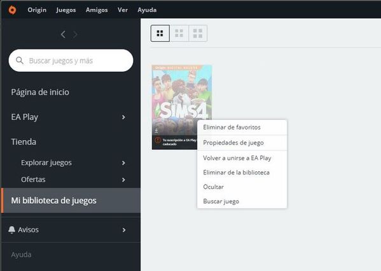
Task: Switch to medium tile view
Action: pos(179,33)
